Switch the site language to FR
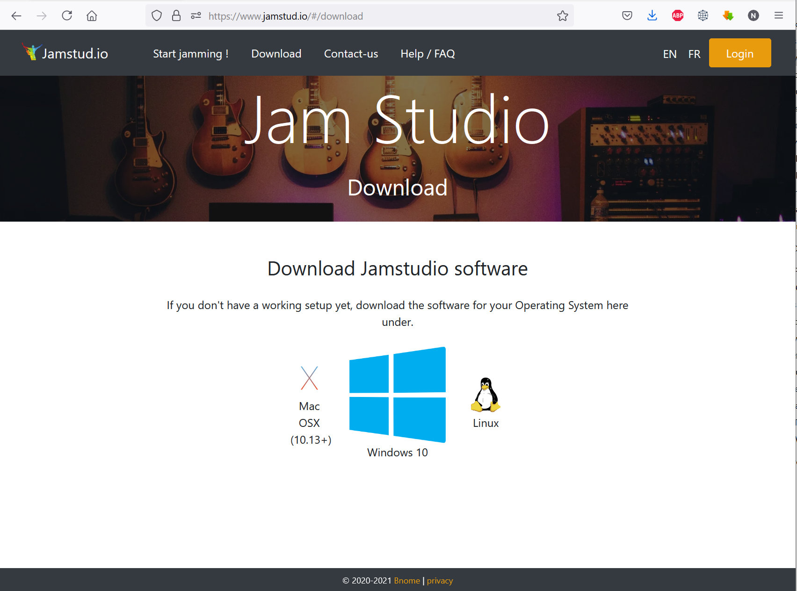Viewport: 797px width, 591px height. 694,53
